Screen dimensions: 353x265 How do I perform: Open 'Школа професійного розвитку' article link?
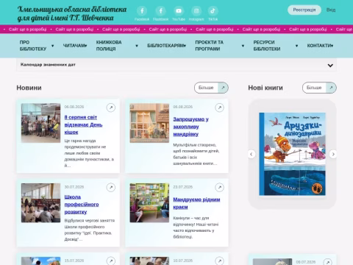click(x=82, y=205)
